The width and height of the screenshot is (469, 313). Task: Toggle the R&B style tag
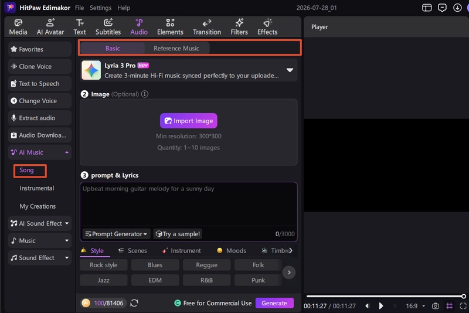207,280
